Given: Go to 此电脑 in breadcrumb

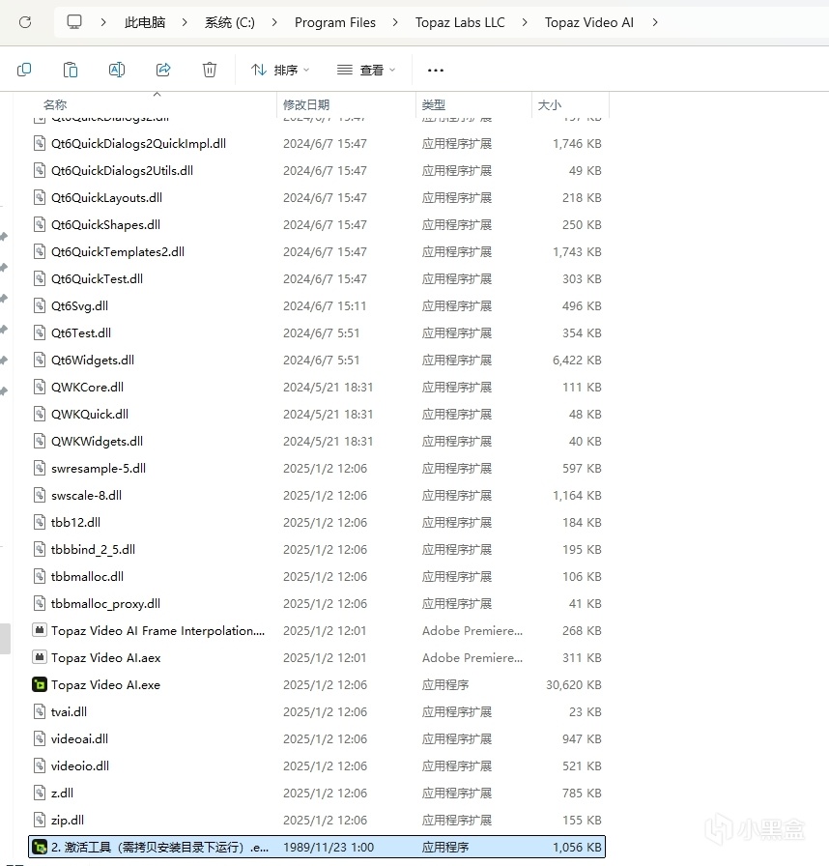Looking at the screenshot, I should [145, 22].
